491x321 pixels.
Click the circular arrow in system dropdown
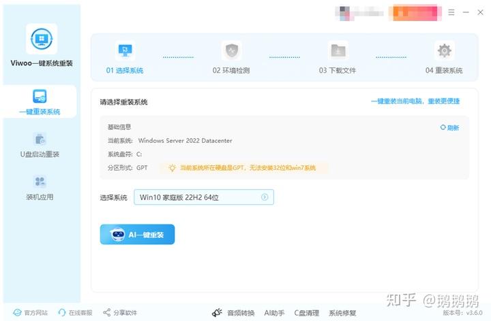pyautogui.click(x=265, y=197)
